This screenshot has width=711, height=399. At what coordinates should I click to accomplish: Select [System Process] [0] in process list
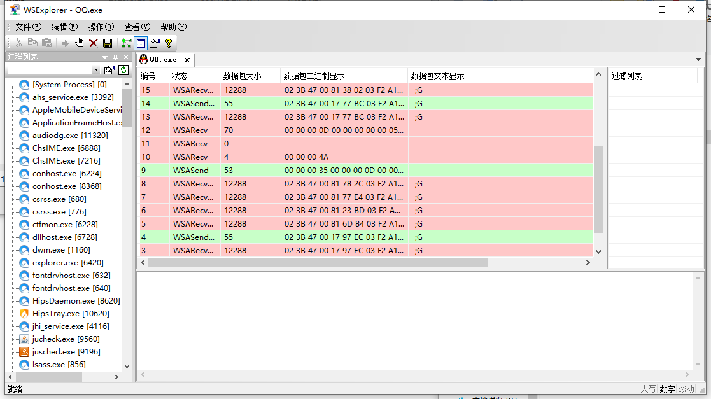pyautogui.click(x=69, y=85)
